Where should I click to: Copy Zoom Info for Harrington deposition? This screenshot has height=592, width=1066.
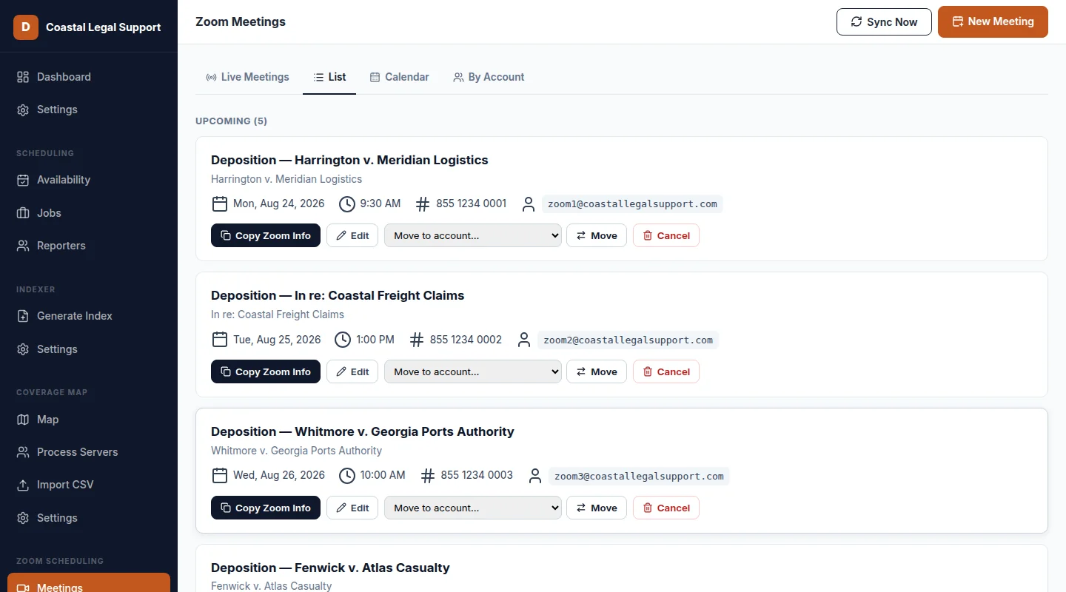click(x=266, y=235)
